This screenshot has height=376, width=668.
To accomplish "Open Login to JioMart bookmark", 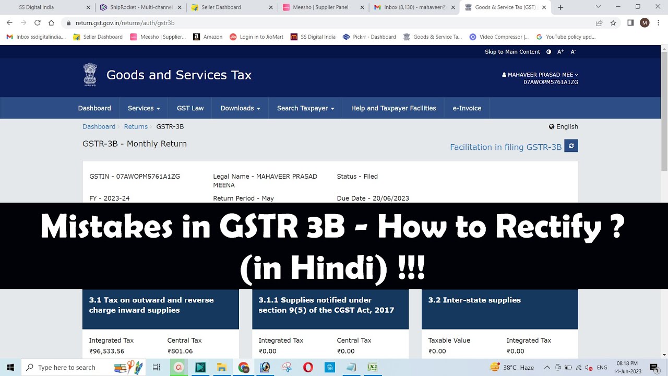I will [x=257, y=37].
